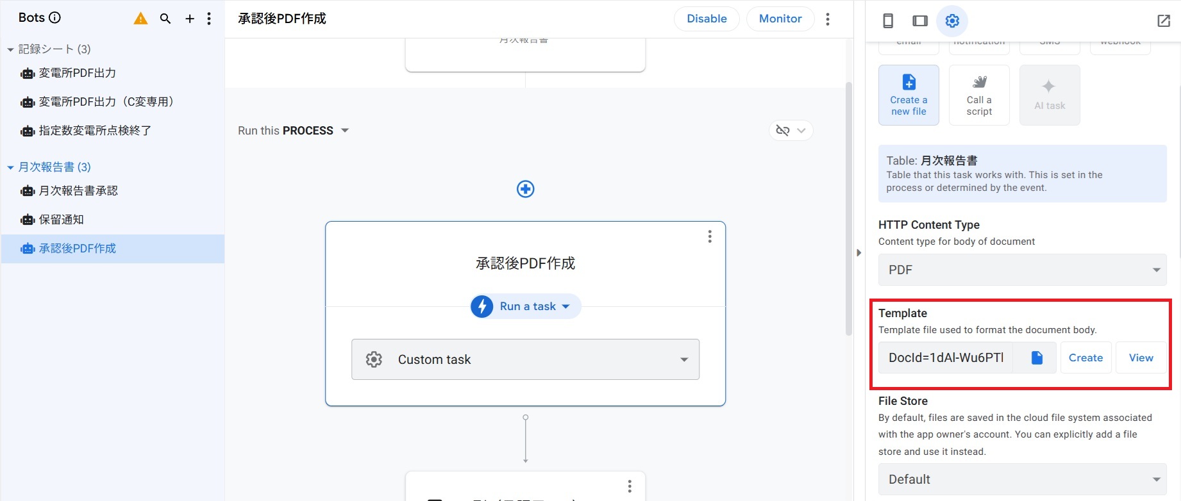Open Bots panel three-dot menu

click(x=209, y=19)
